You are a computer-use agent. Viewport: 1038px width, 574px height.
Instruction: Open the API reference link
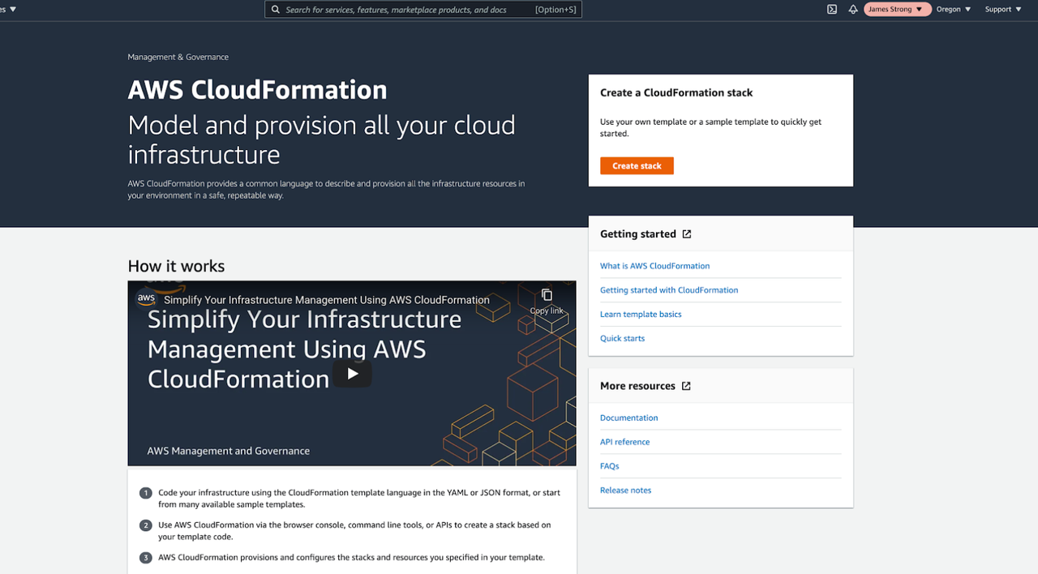click(624, 442)
